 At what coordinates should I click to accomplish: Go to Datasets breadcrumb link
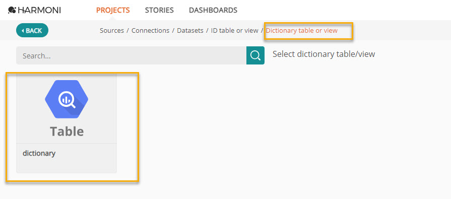pyautogui.click(x=190, y=31)
